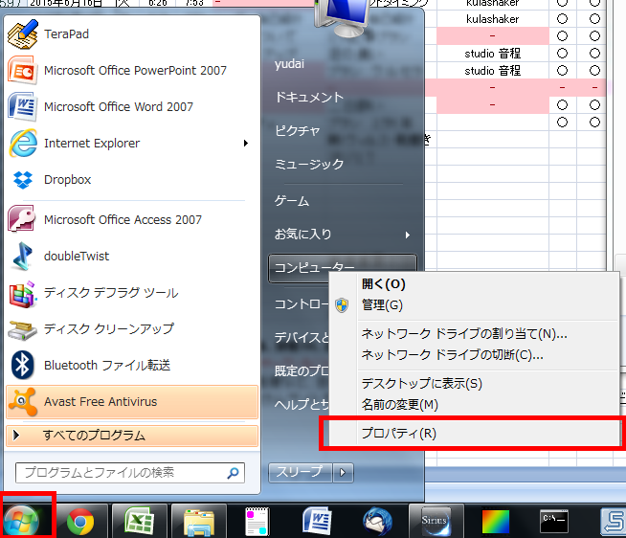
Task: Open Command Prompt on the taskbar
Action: [x=554, y=521]
